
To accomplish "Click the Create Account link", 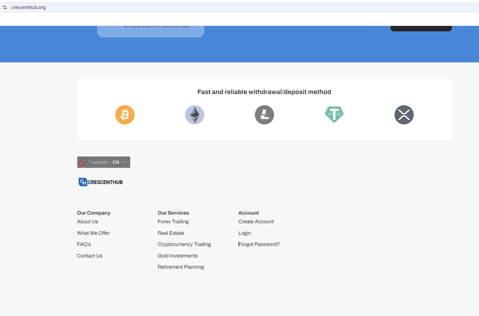I will [x=256, y=222].
